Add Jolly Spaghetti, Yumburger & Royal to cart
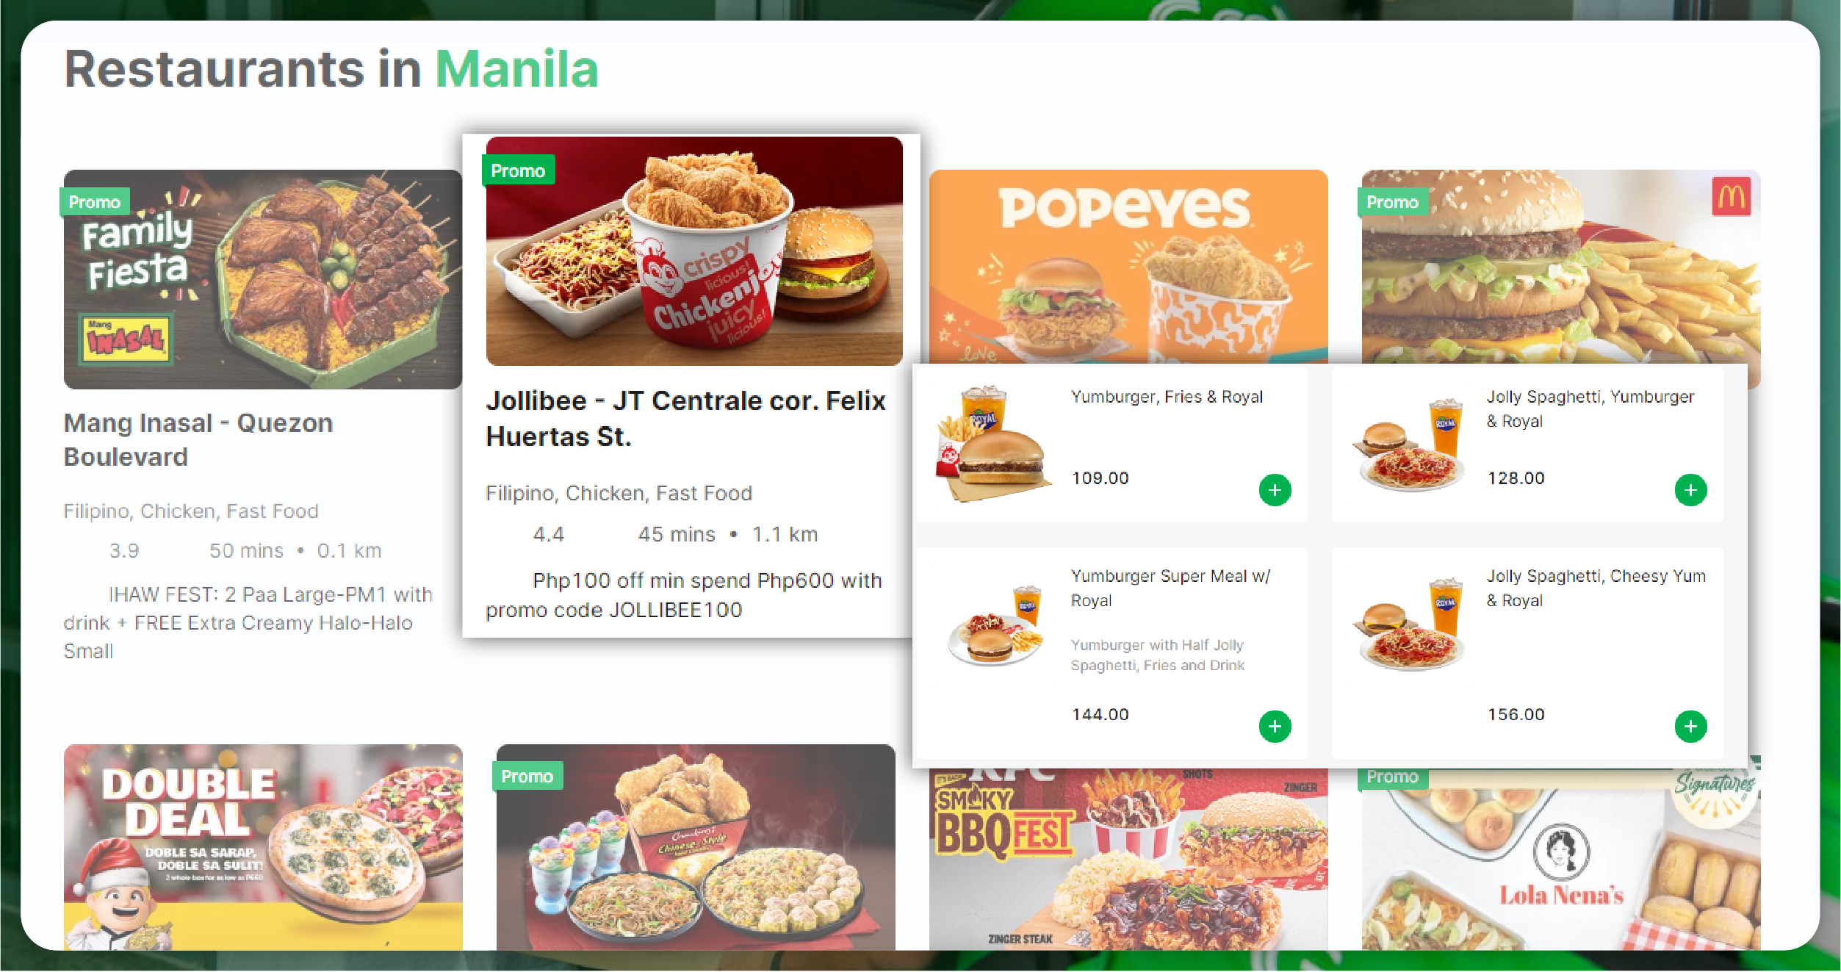The height and width of the screenshot is (972, 1841). [x=1690, y=490]
